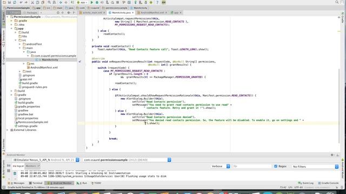Click the Synchronize toolbar icon
This screenshot has width=346, height=194.
pos(15,2)
